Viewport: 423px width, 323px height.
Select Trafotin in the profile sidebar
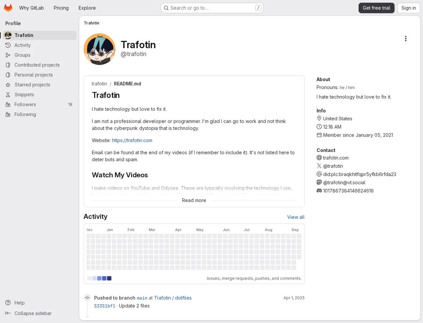click(39, 35)
